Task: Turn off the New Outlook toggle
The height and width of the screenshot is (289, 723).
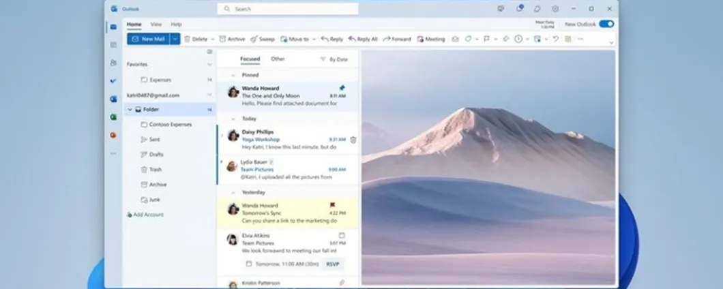Action: point(606,24)
